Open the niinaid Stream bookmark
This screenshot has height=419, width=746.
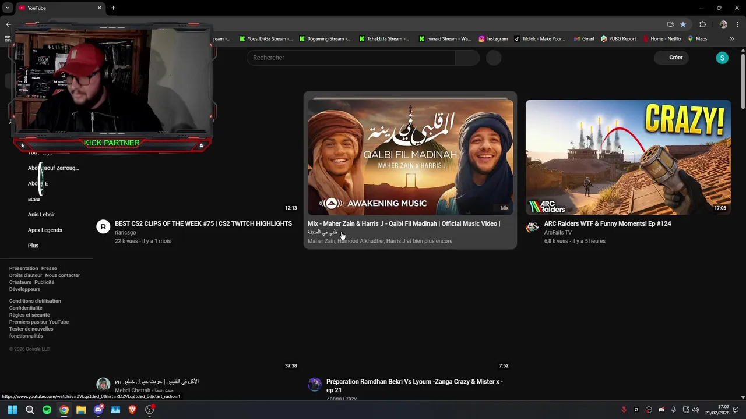click(x=445, y=39)
